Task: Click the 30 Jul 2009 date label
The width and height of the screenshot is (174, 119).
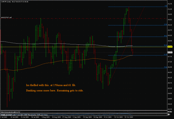Action: (35, 117)
